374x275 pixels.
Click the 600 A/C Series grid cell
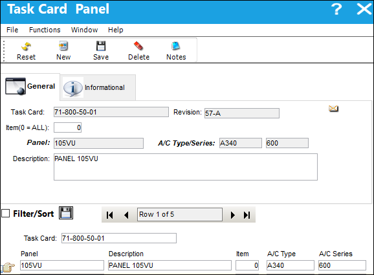pyautogui.click(x=342, y=265)
